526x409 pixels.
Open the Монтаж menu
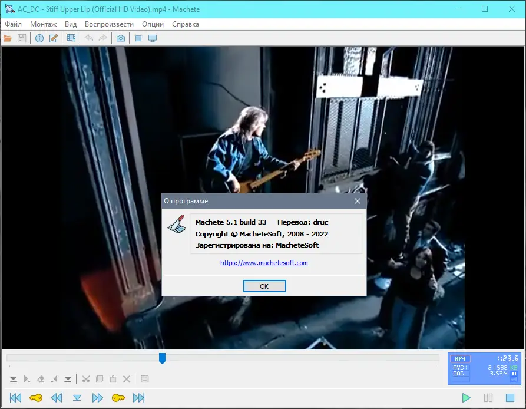(43, 24)
